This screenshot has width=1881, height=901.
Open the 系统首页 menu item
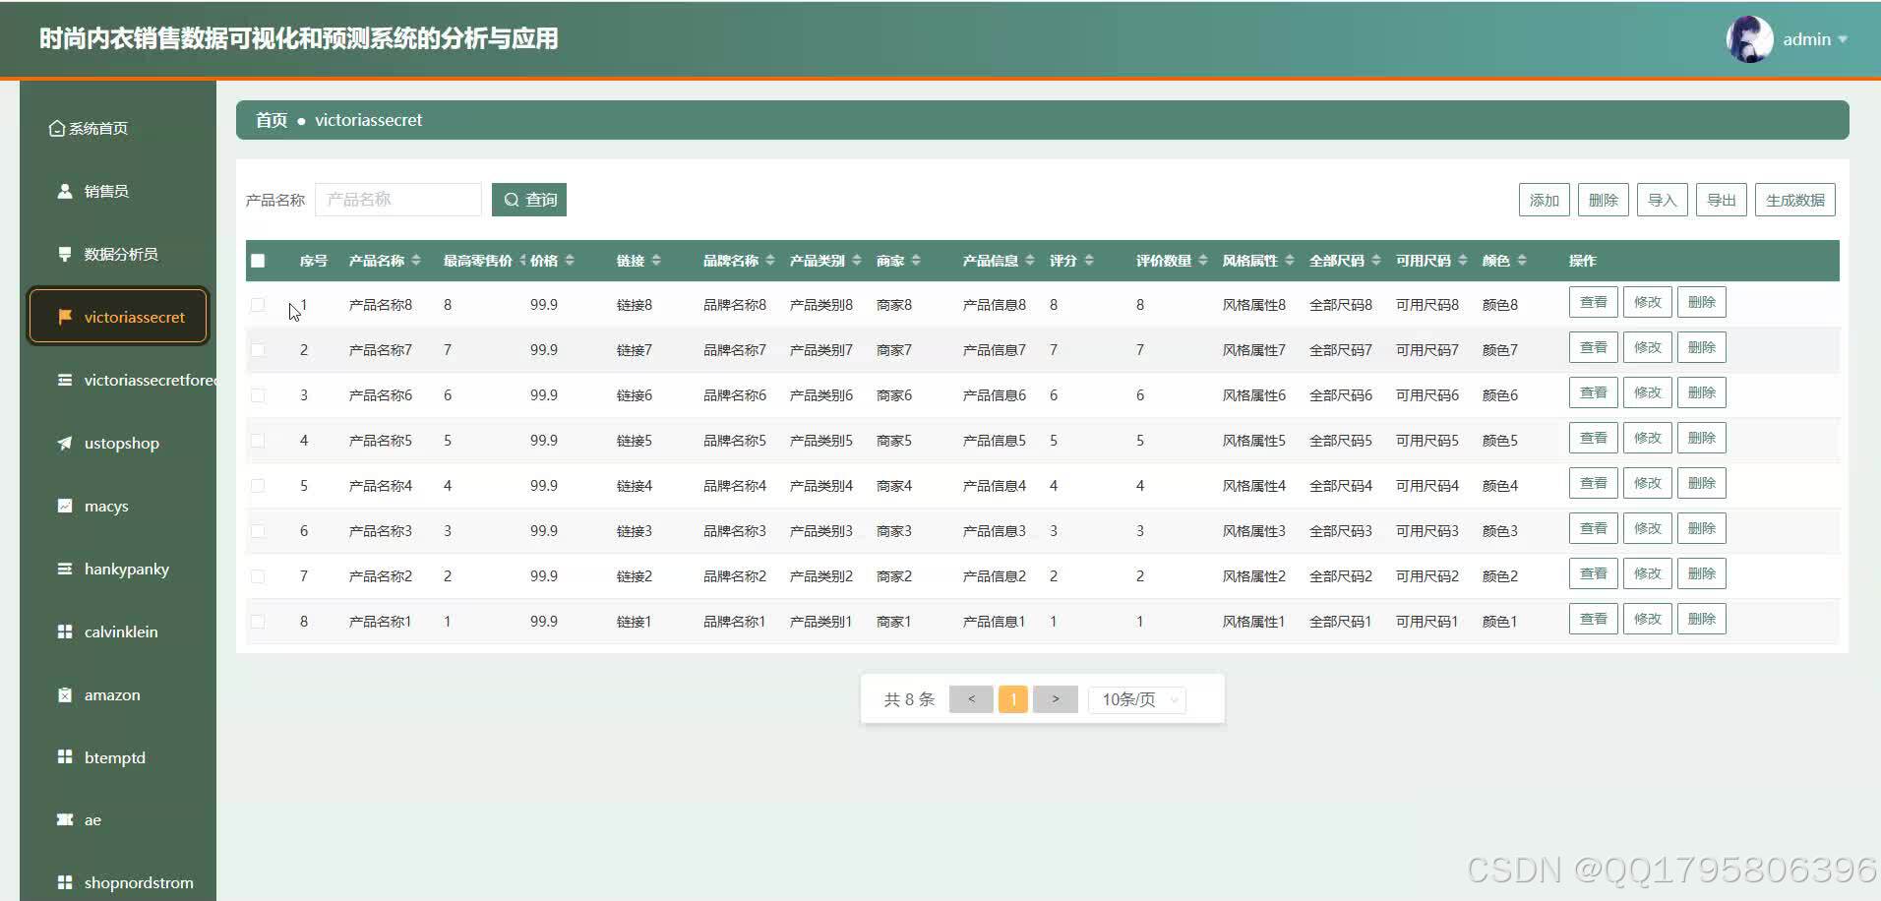[118, 128]
